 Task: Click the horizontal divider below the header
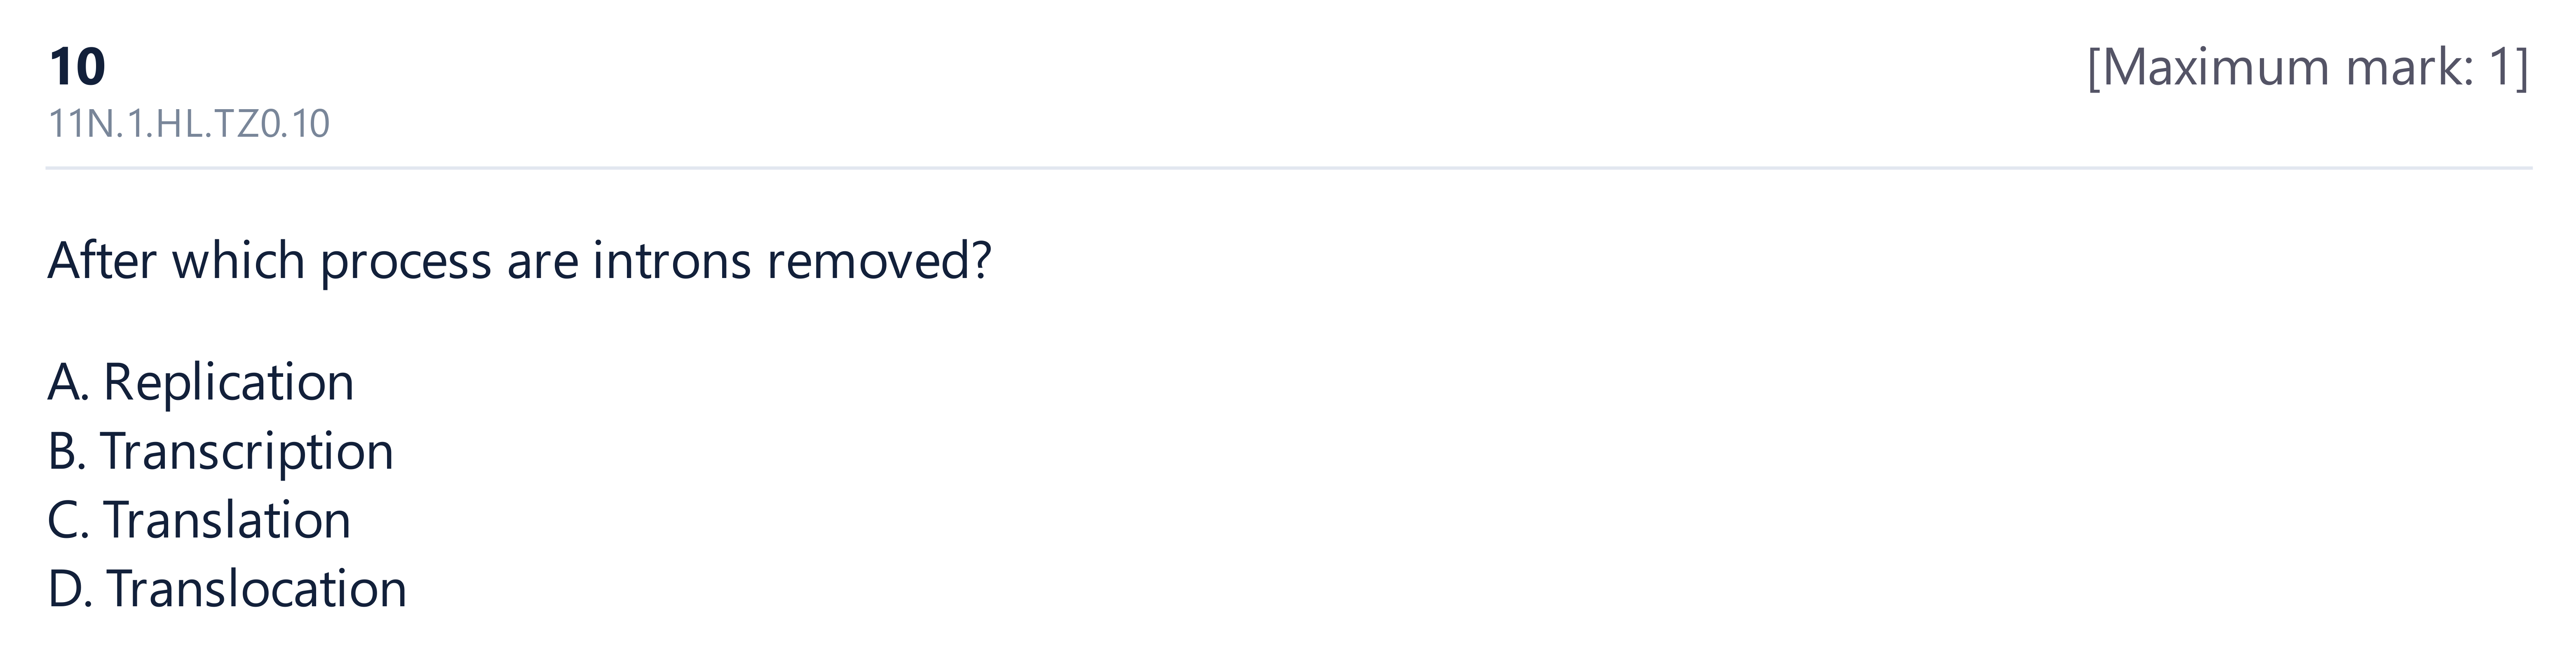[1289, 168]
